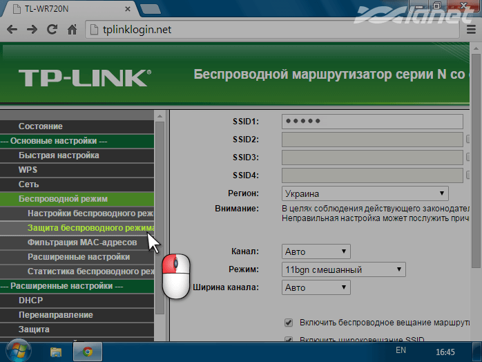Click Chrome icon in the taskbar
482x362 pixels.
point(88,351)
